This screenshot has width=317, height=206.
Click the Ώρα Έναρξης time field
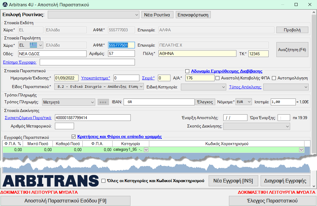[x=284, y=118]
